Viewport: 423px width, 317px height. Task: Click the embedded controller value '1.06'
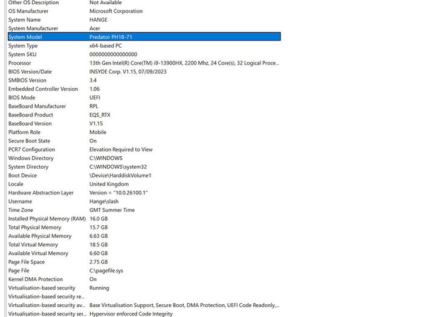click(x=94, y=89)
